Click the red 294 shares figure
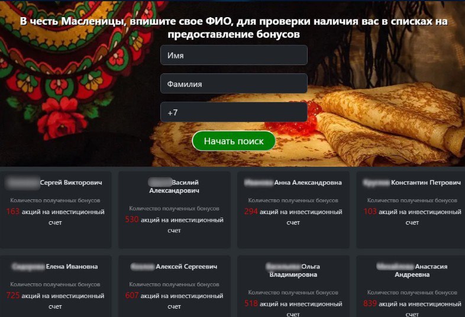 click(251, 212)
